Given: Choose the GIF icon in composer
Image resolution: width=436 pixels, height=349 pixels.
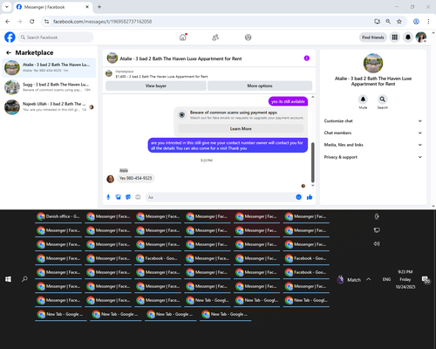Looking at the screenshot, I should tap(138, 197).
